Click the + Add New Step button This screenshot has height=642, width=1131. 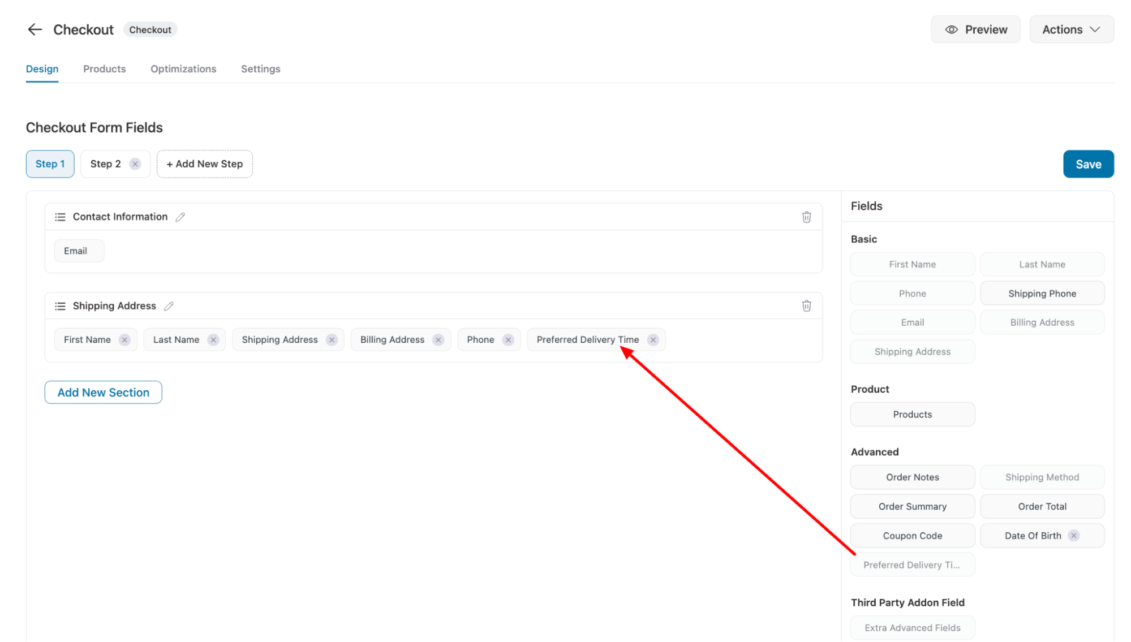click(205, 164)
